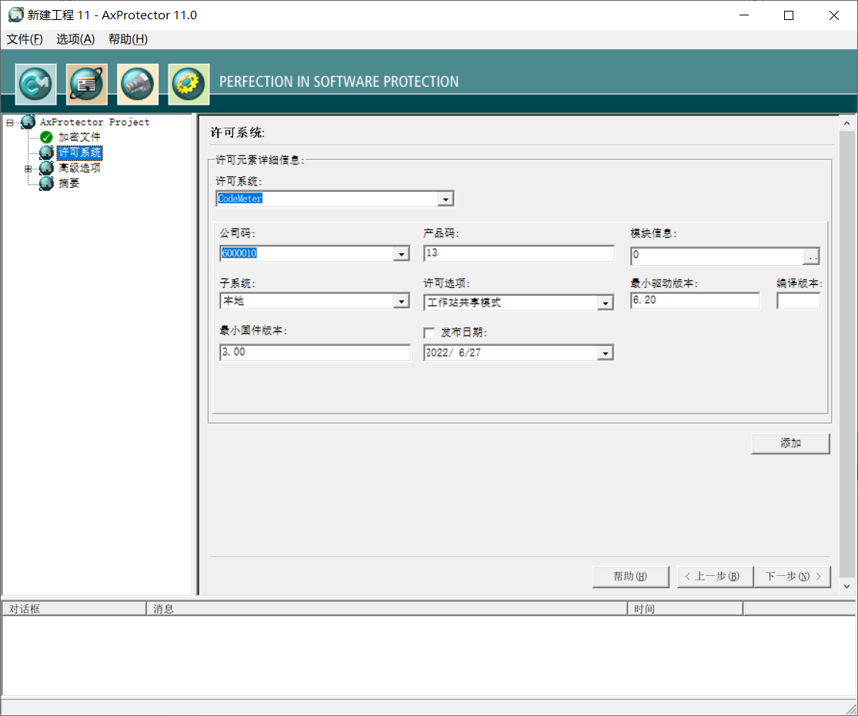The height and width of the screenshot is (716, 858).
Task: Click the 对话框 column header
Action: click(x=74, y=609)
